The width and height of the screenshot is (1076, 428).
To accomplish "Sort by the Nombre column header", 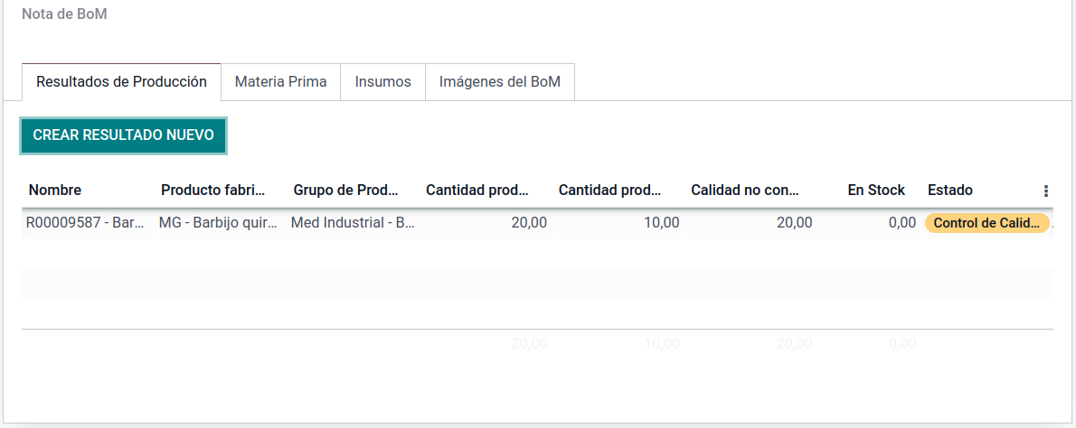I will pos(55,191).
